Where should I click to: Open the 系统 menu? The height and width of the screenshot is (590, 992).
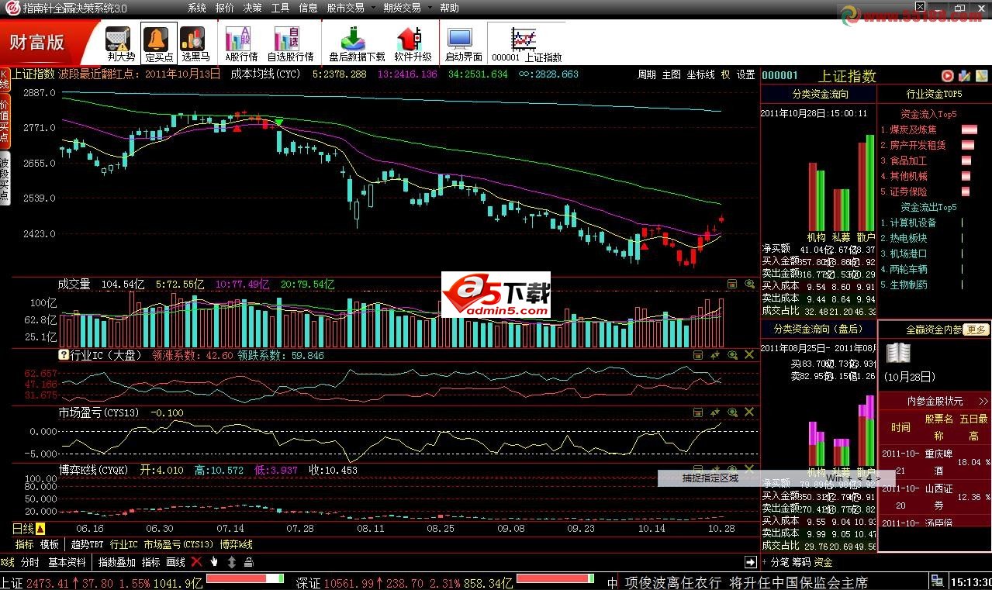pos(197,8)
